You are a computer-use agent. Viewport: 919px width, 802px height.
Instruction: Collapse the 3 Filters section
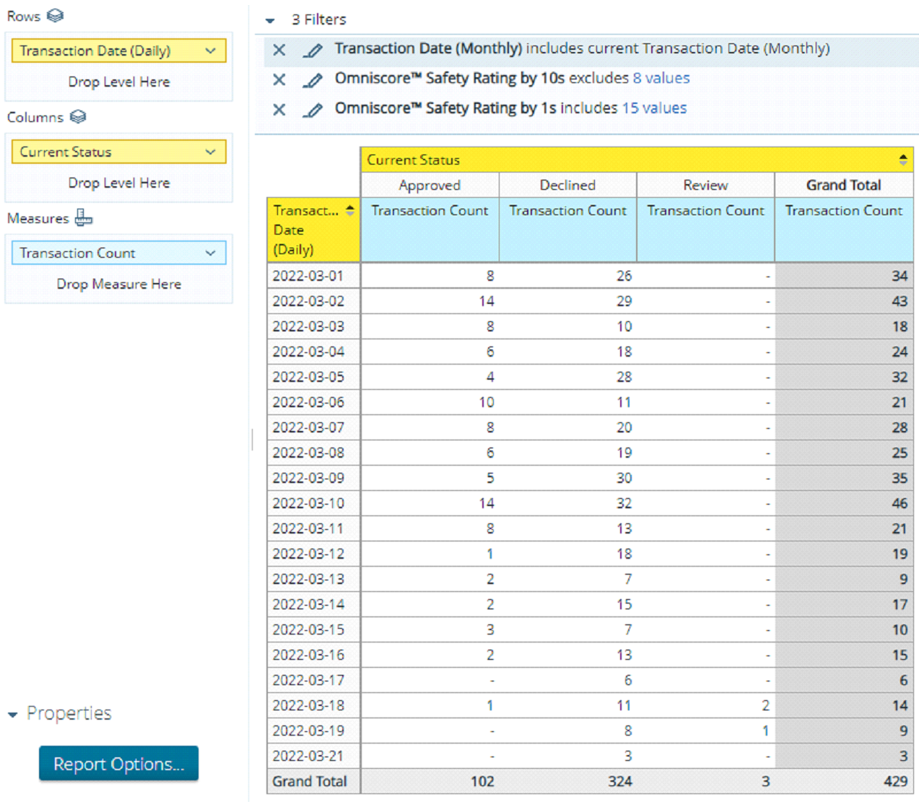click(x=270, y=20)
